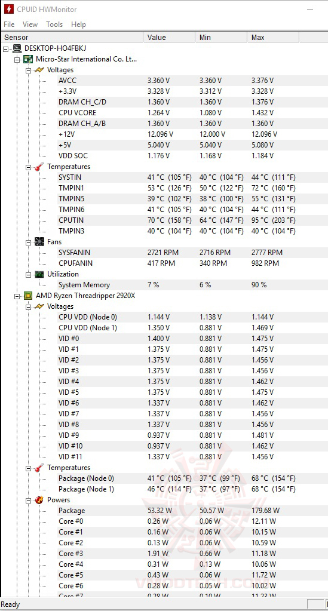This screenshot has height=611, width=328.
Task: Open the Help menu
Action: 78,24
